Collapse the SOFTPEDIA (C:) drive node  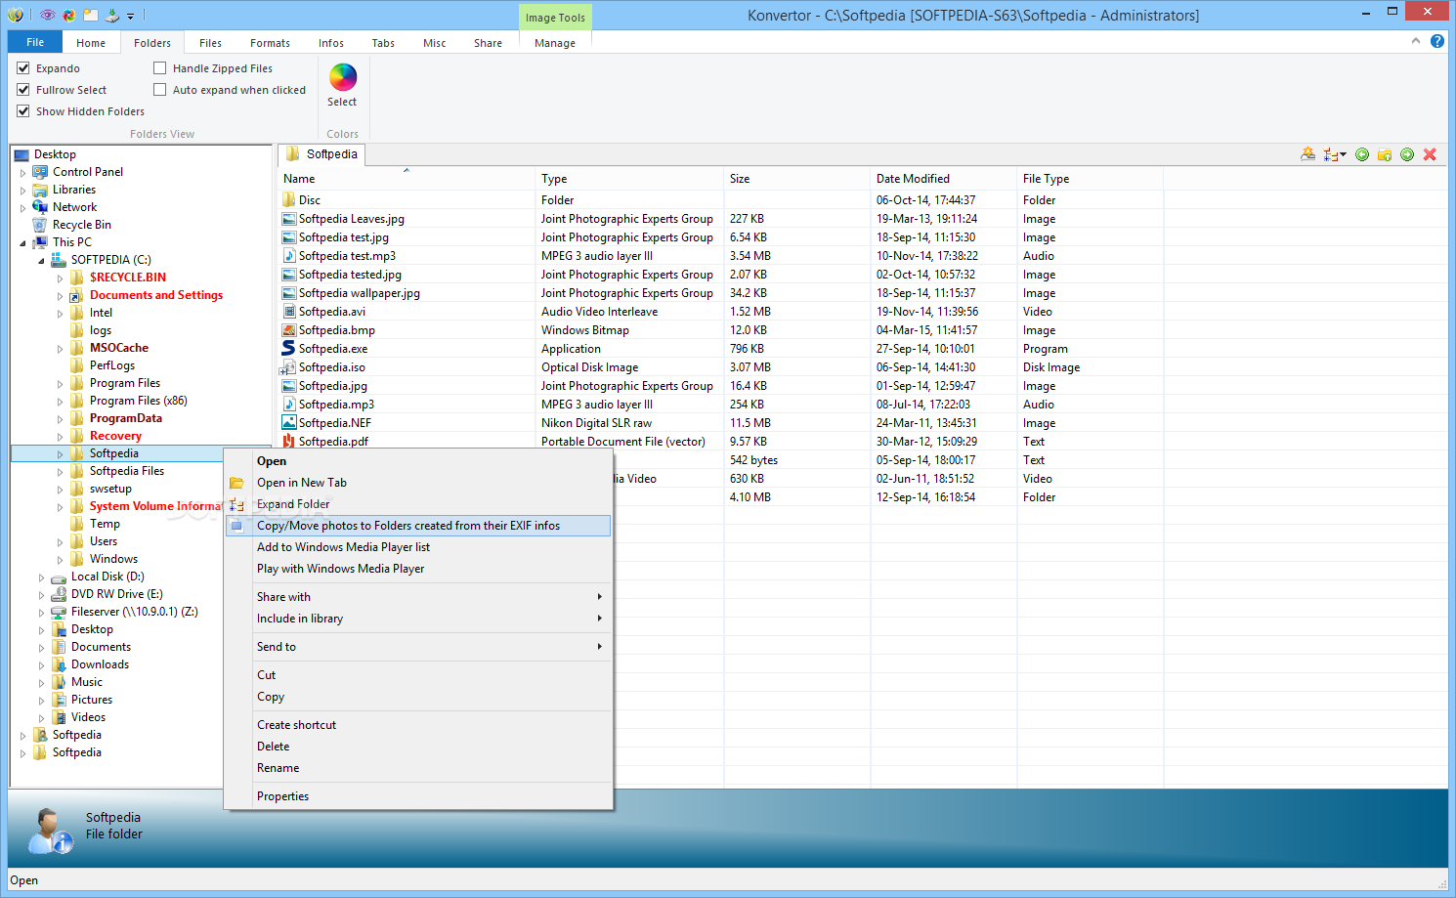coord(41,261)
